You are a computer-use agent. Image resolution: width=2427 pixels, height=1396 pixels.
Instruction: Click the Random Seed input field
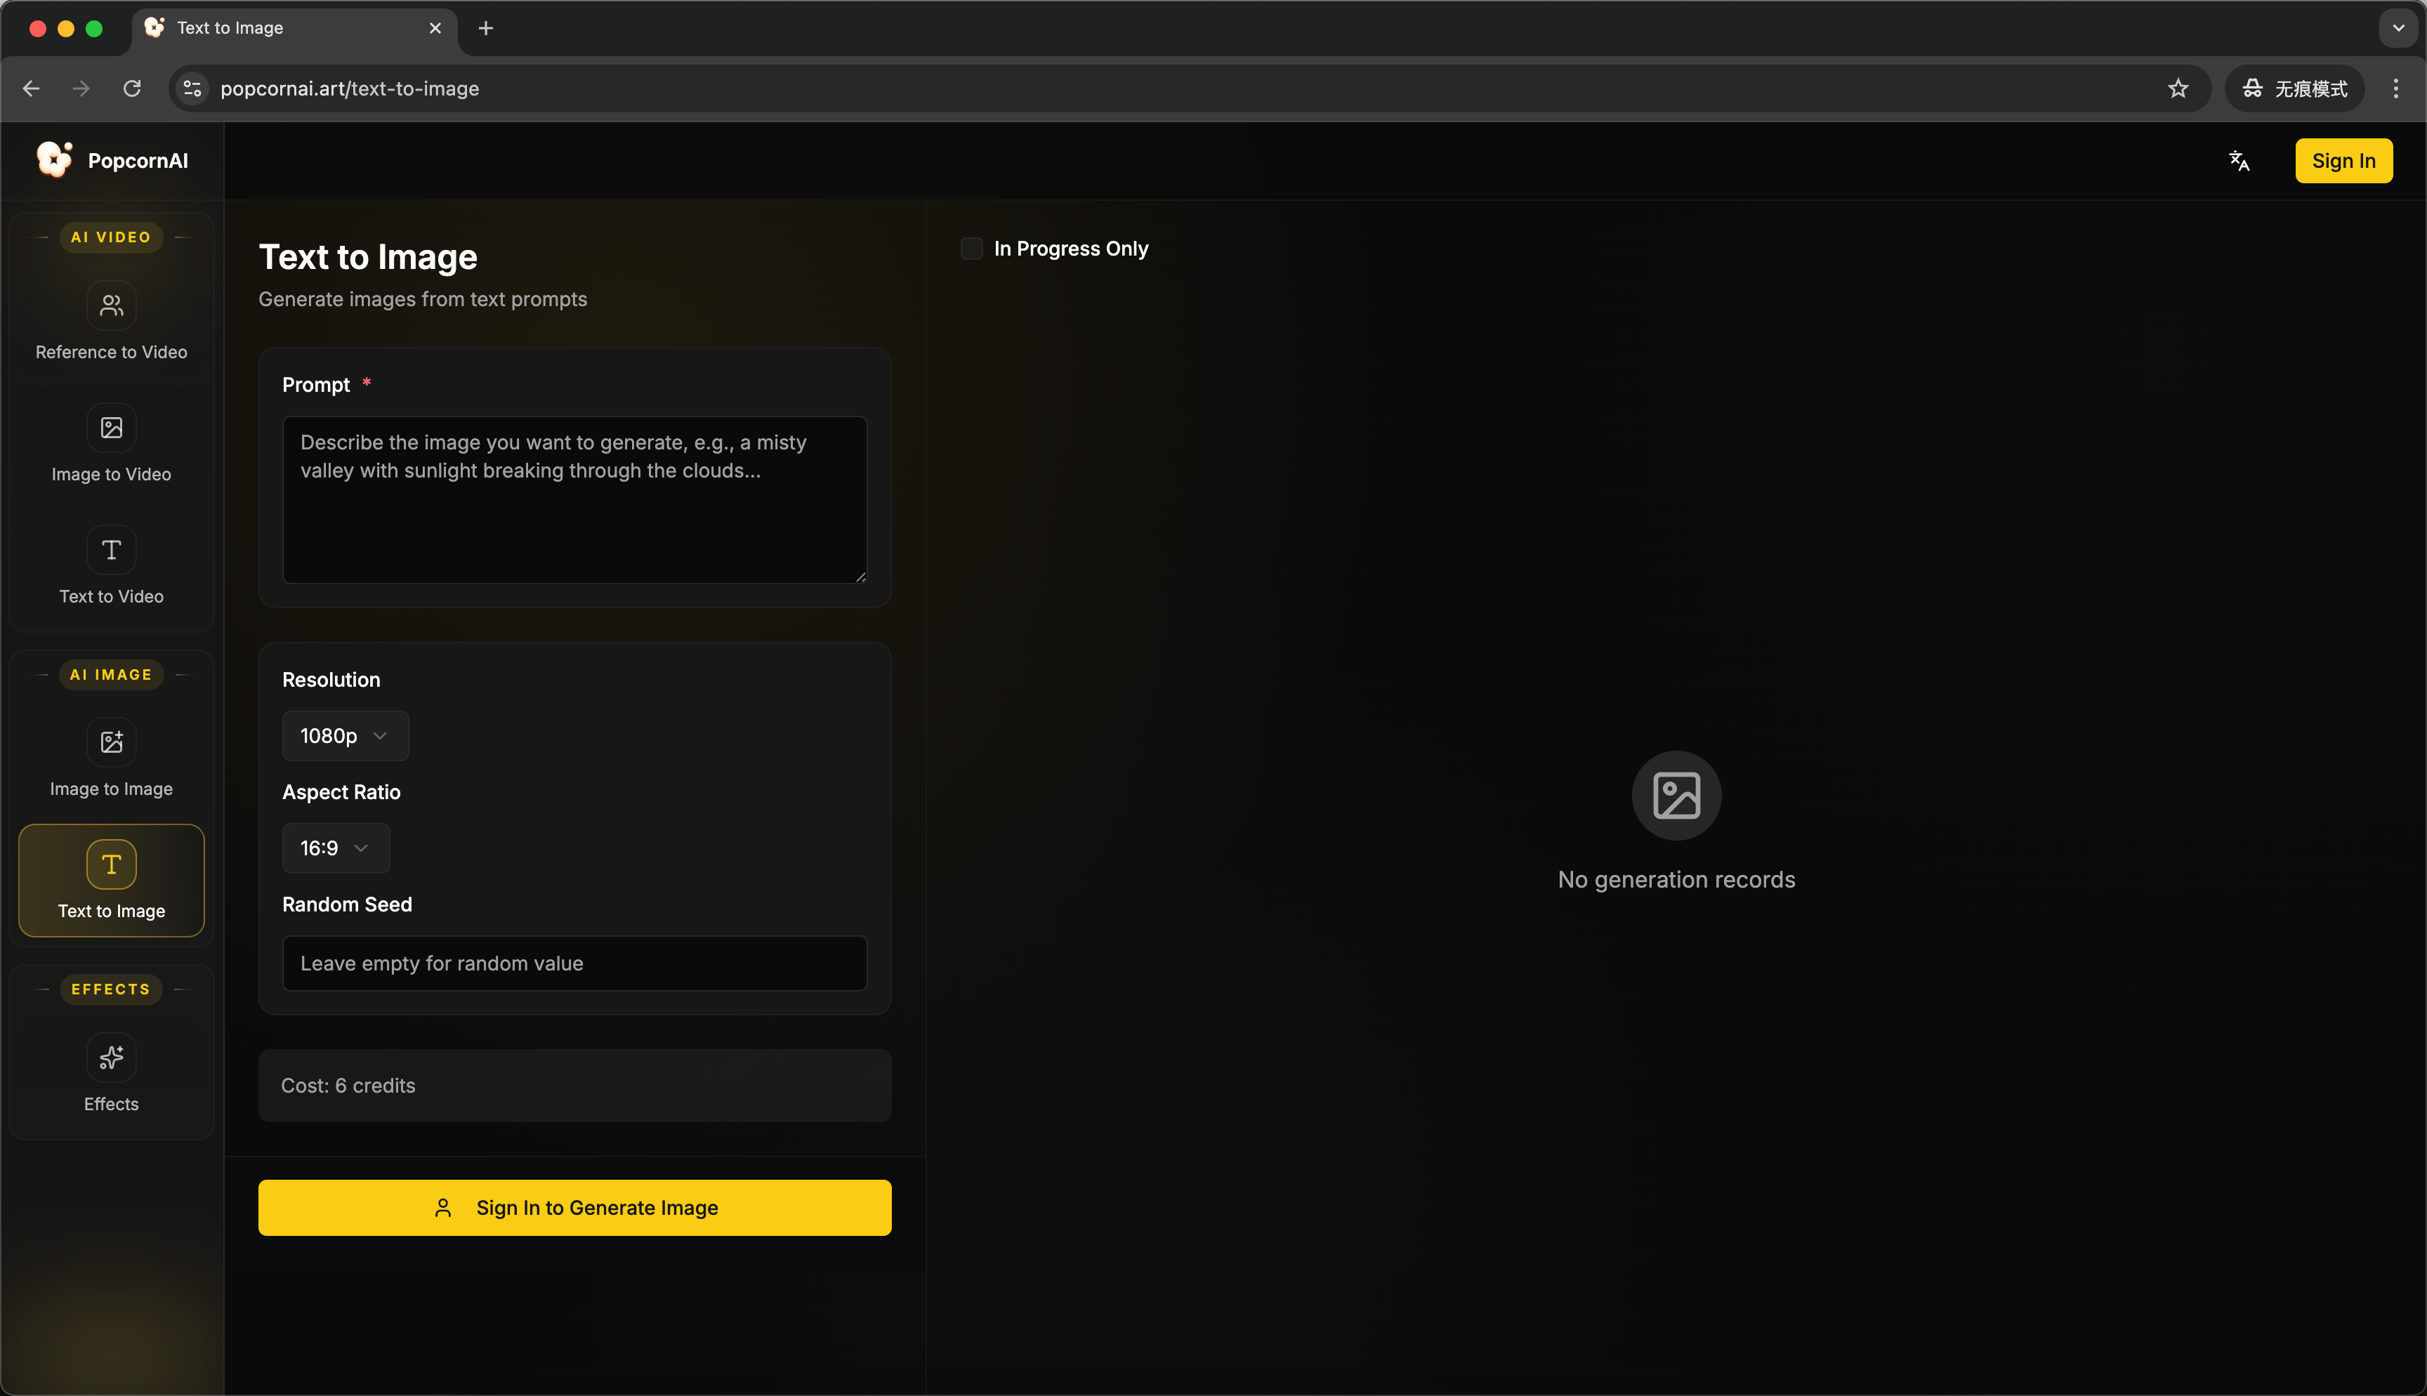(x=574, y=963)
